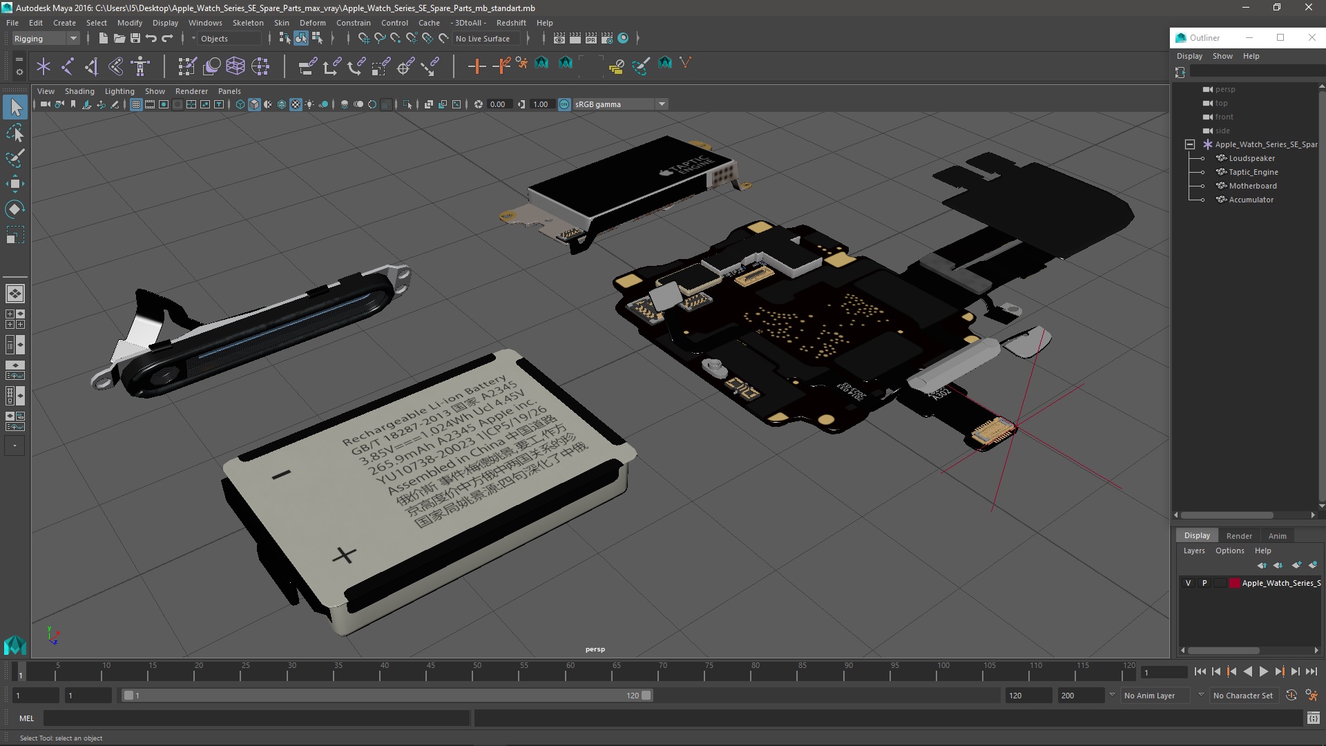Image resolution: width=1326 pixels, height=746 pixels.
Task: Select the Motherboard node in Outliner
Action: (x=1252, y=186)
